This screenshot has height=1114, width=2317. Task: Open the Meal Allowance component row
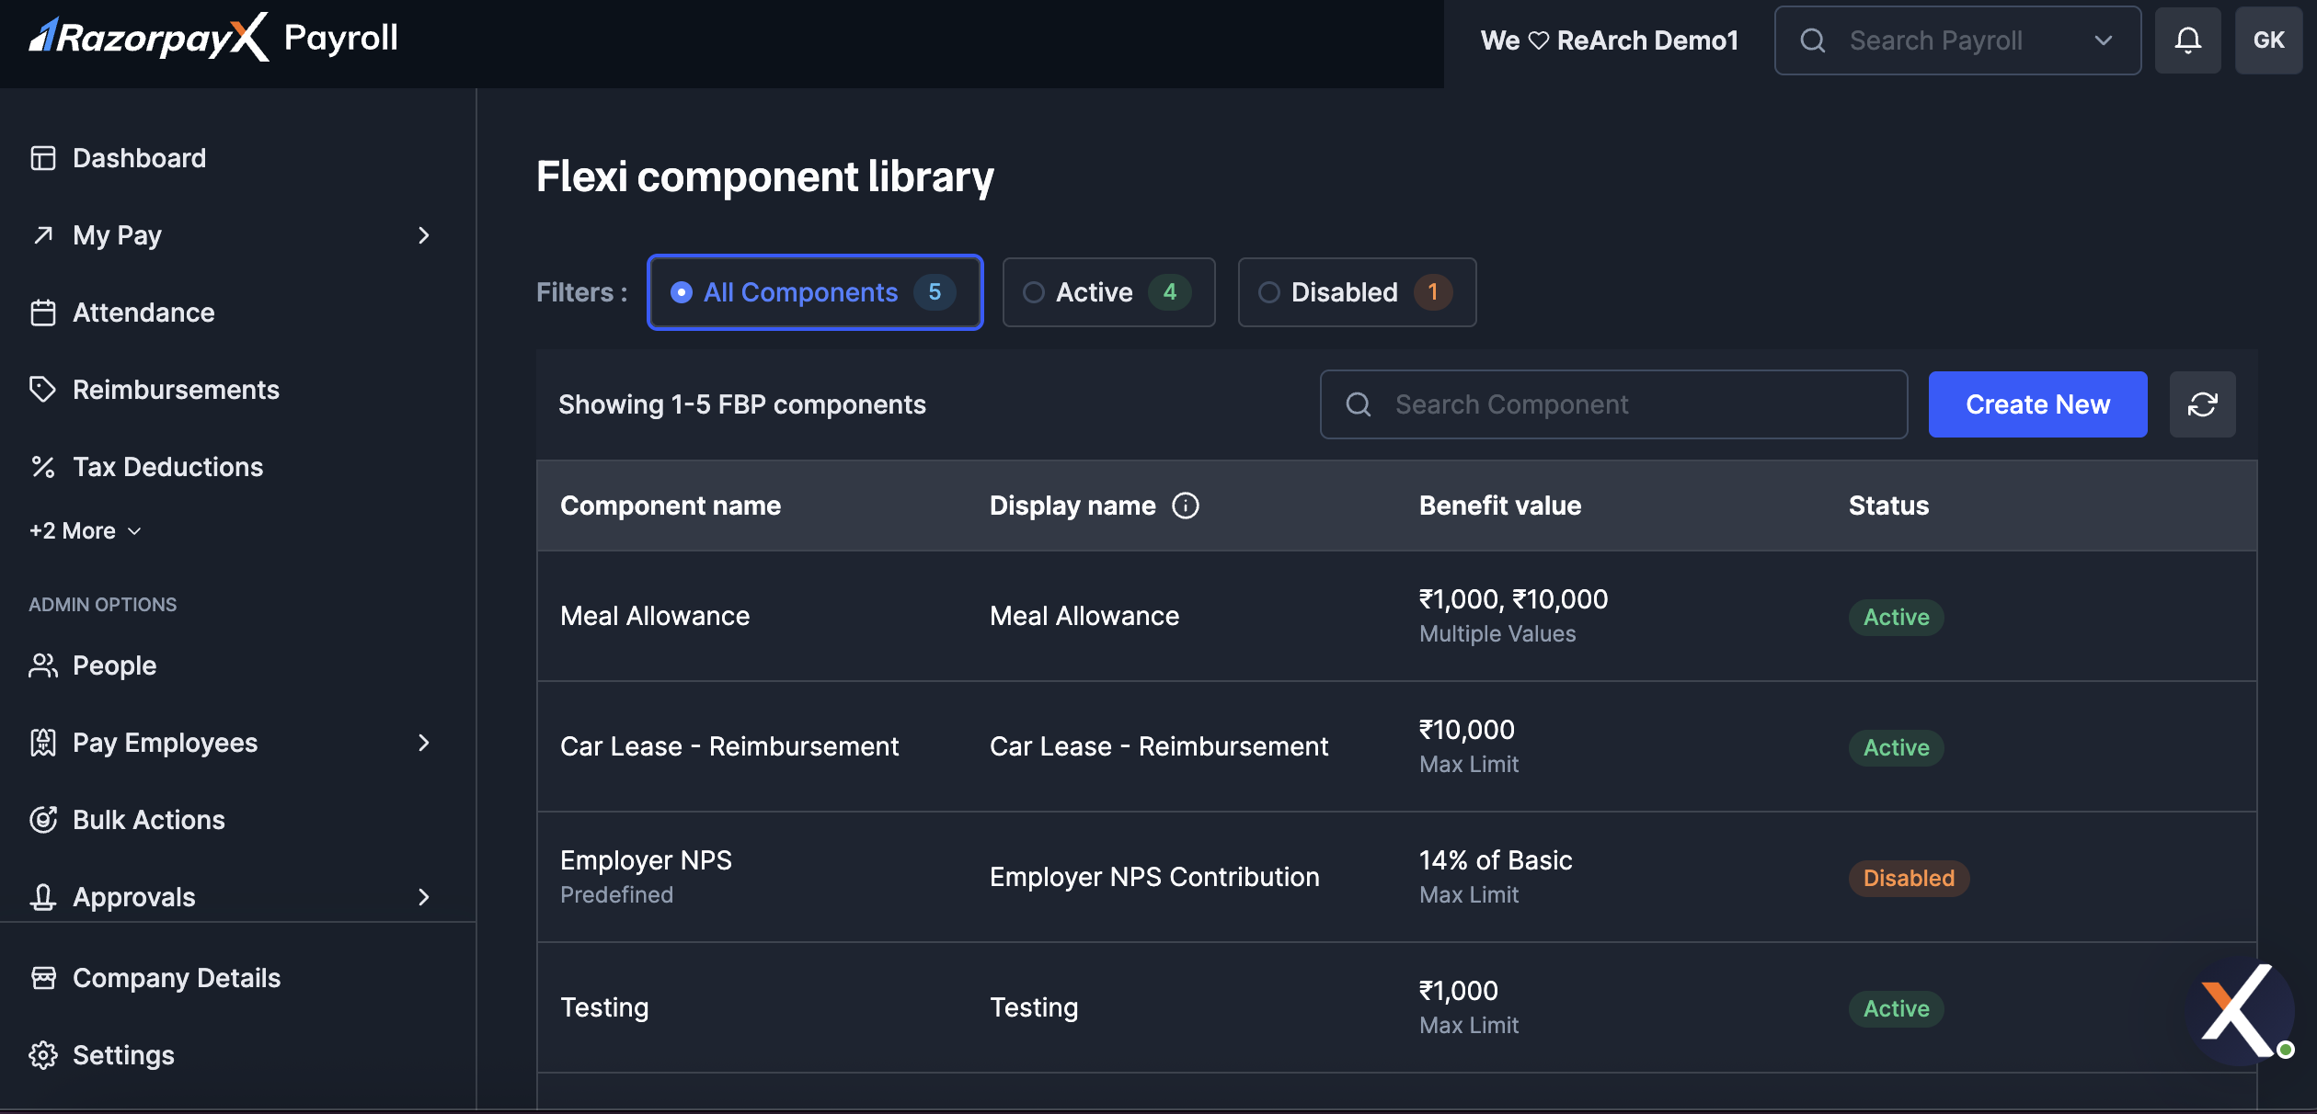[x=1396, y=616]
